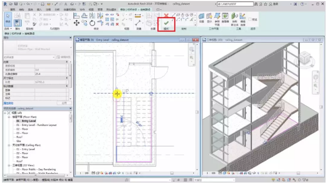Click the Move tool with four arrows
329x185 pixels.
[x=76, y=23]
